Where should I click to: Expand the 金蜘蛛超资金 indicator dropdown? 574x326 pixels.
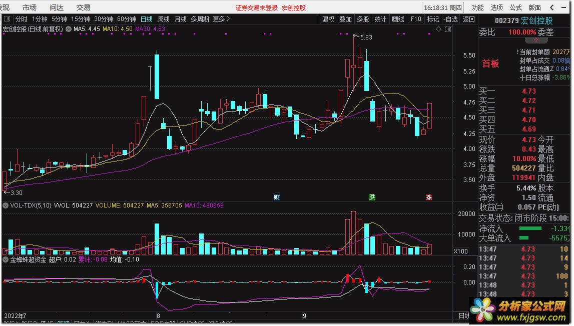click(x=6, y=259)
